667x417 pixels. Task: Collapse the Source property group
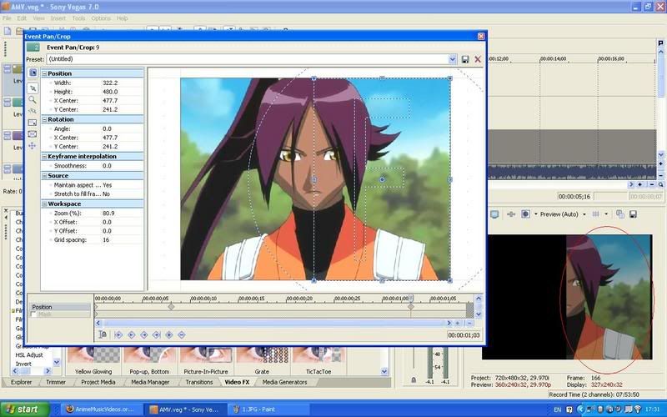[x=44, y=176]
